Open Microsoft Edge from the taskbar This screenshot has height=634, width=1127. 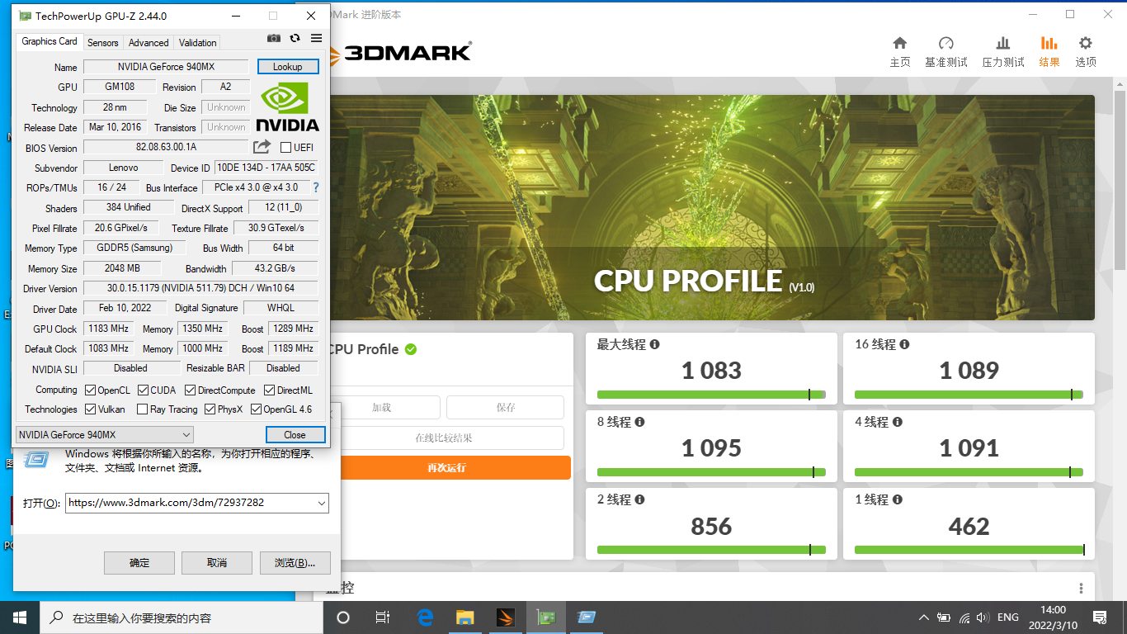[425, 617]
